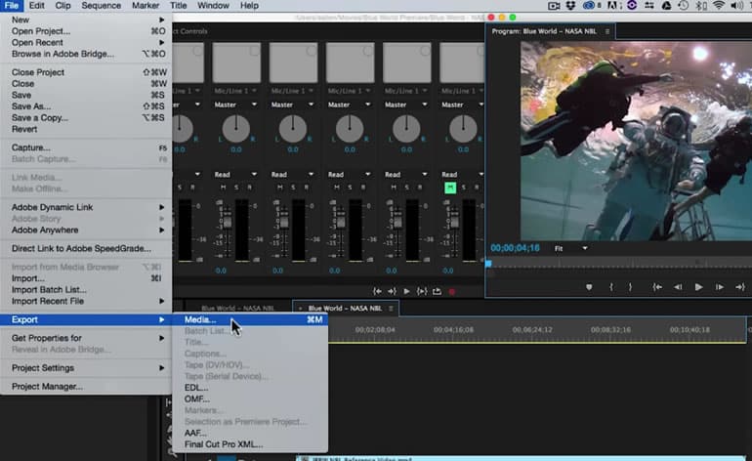Click Dropbox icon in menu bar
This screenshot has width=752, height=461.
click(x=570, y=6)
